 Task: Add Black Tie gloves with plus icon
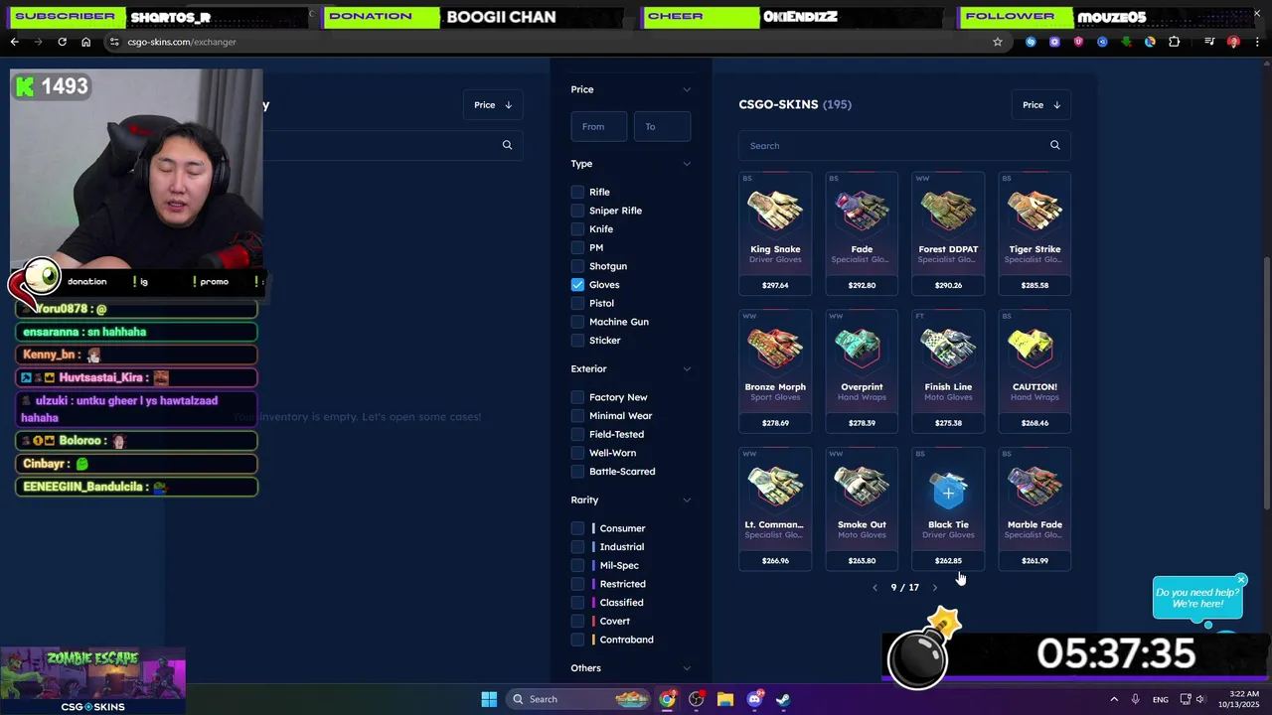click(948, 493)
